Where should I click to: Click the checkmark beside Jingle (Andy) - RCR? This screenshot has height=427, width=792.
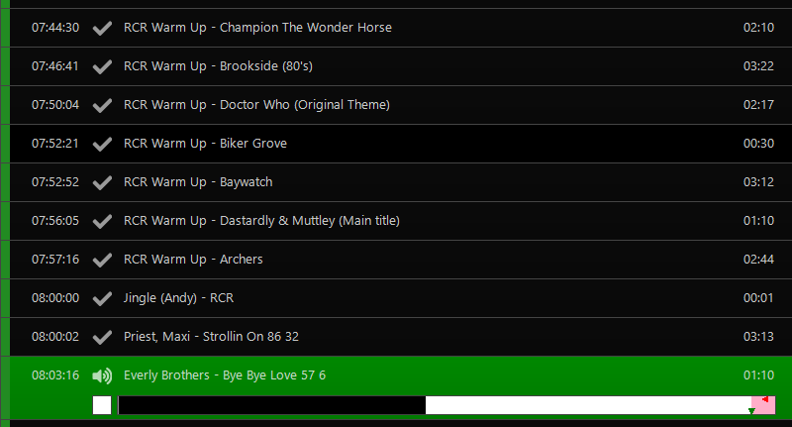102,298
